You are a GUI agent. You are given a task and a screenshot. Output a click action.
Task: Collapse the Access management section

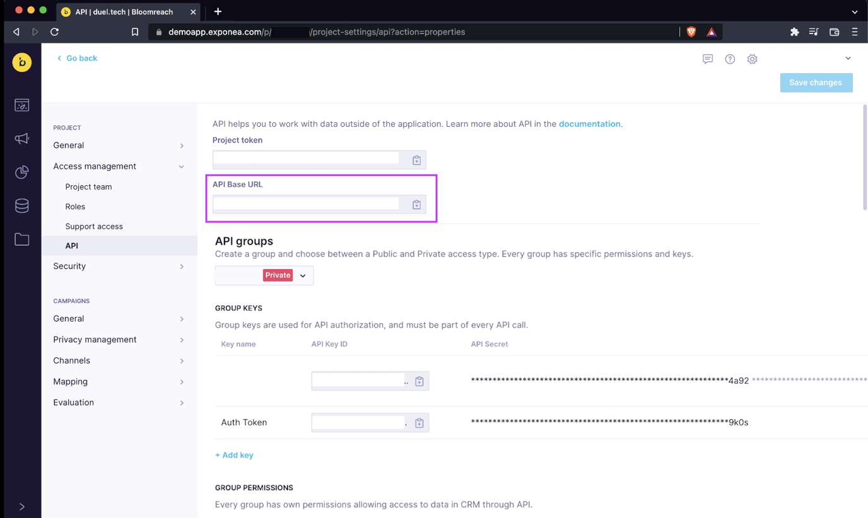click(x=182, y=166)
